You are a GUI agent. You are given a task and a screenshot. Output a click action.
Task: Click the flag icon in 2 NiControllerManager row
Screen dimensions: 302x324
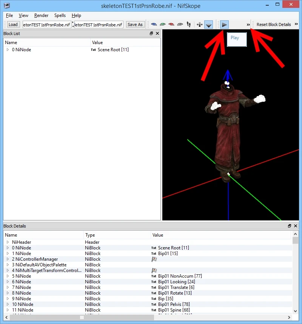coord(154,259)
